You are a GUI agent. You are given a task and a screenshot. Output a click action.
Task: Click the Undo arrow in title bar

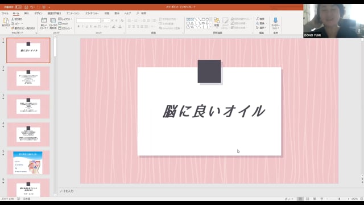(x=32, y=7)
